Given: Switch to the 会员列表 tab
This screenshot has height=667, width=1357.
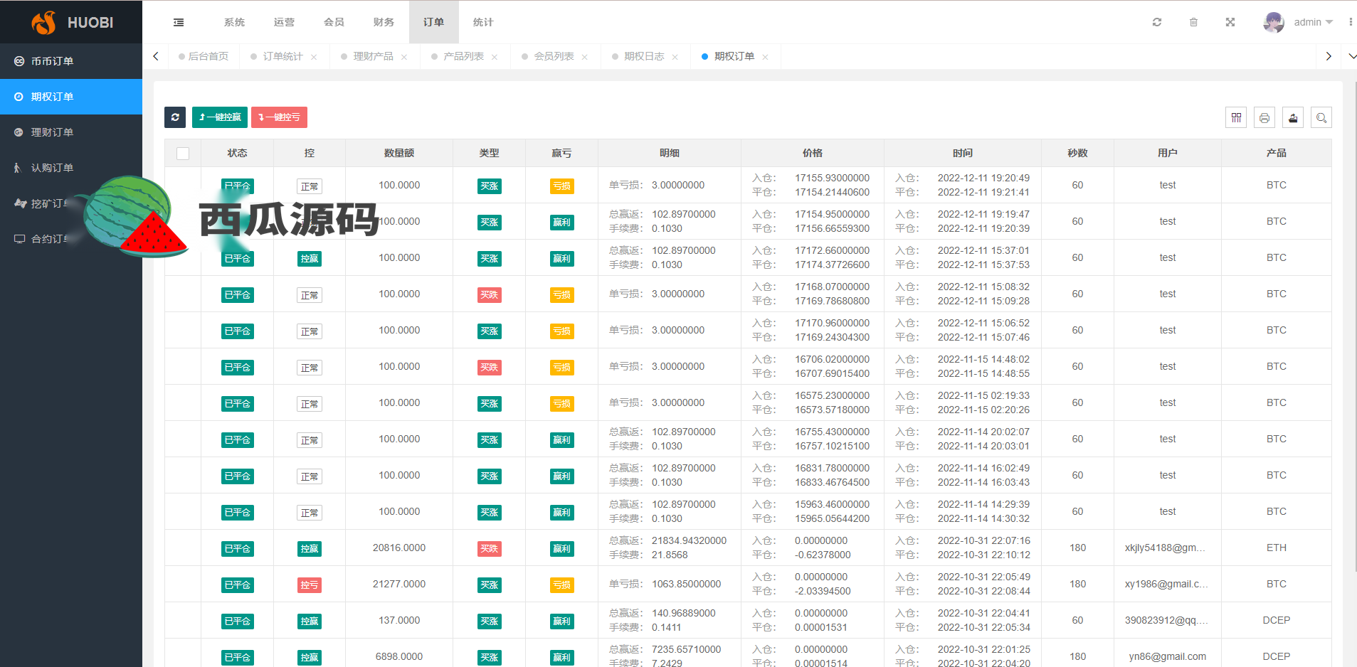Looking at the screenshot, I should tap(554, 56).
